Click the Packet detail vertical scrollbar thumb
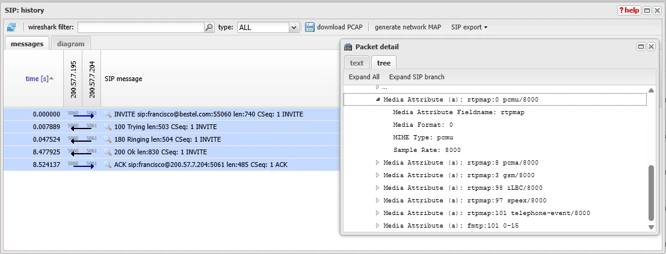 click(651, 193)
